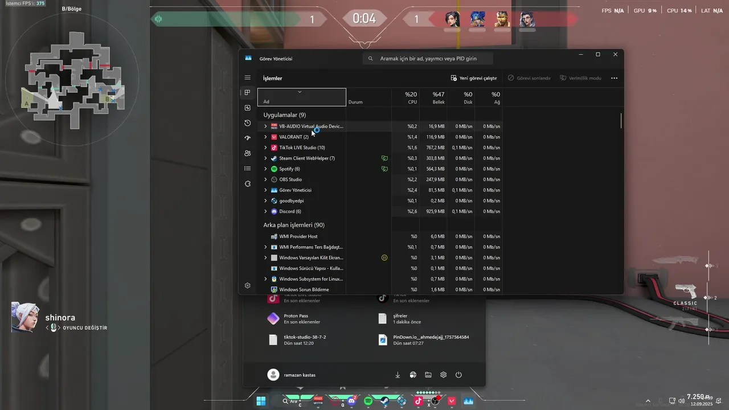
Task: Open App history via the sidebar clock icon
Action: click(247, 123)
